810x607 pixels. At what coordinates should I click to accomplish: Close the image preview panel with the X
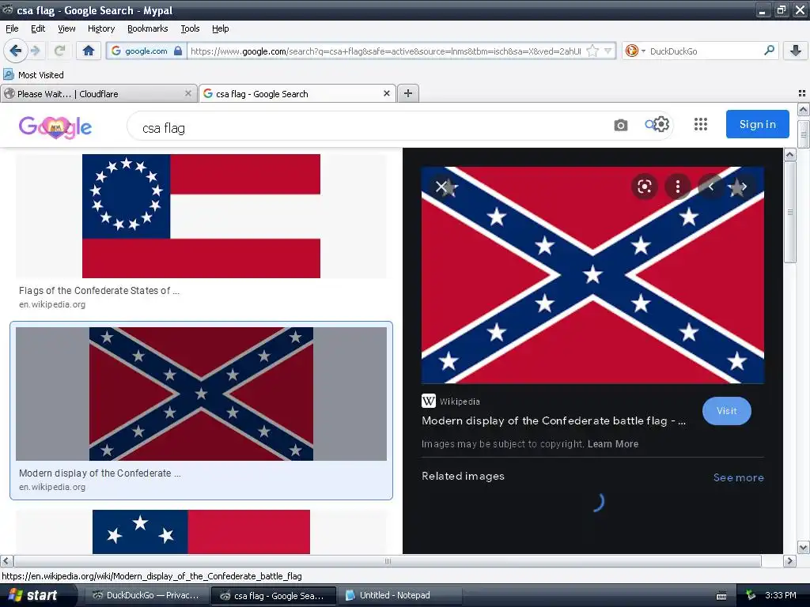coord(441,187)
